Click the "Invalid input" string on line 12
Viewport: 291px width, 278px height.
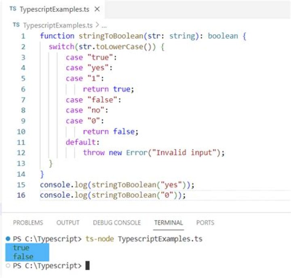184,153
